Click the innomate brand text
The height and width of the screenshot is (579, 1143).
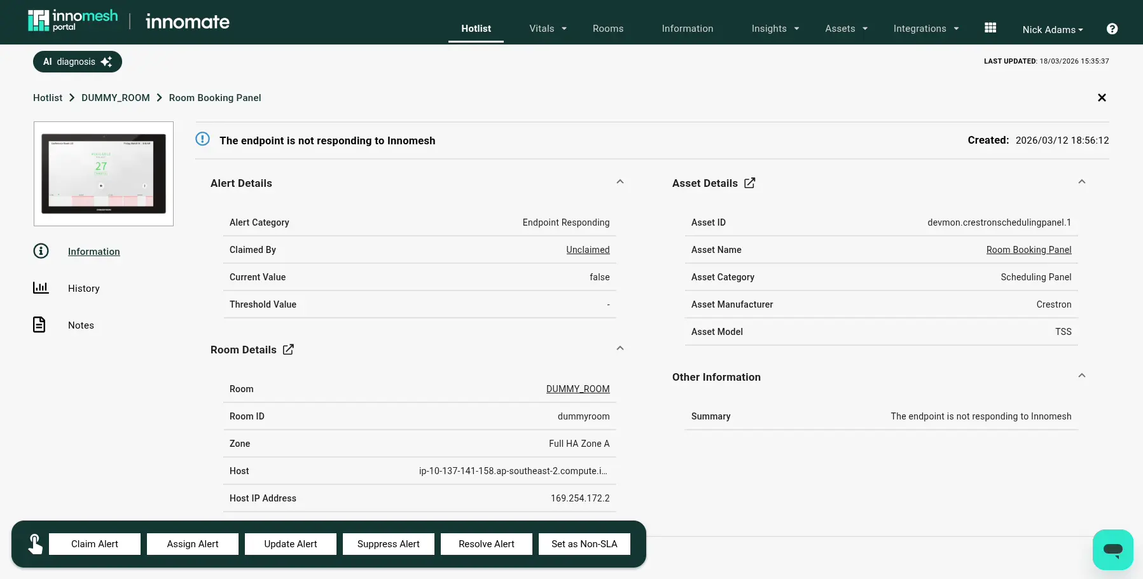tap(188, 22)
